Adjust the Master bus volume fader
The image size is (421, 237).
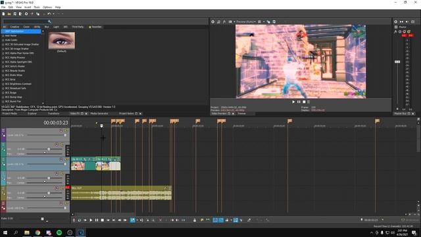[397, 62]
